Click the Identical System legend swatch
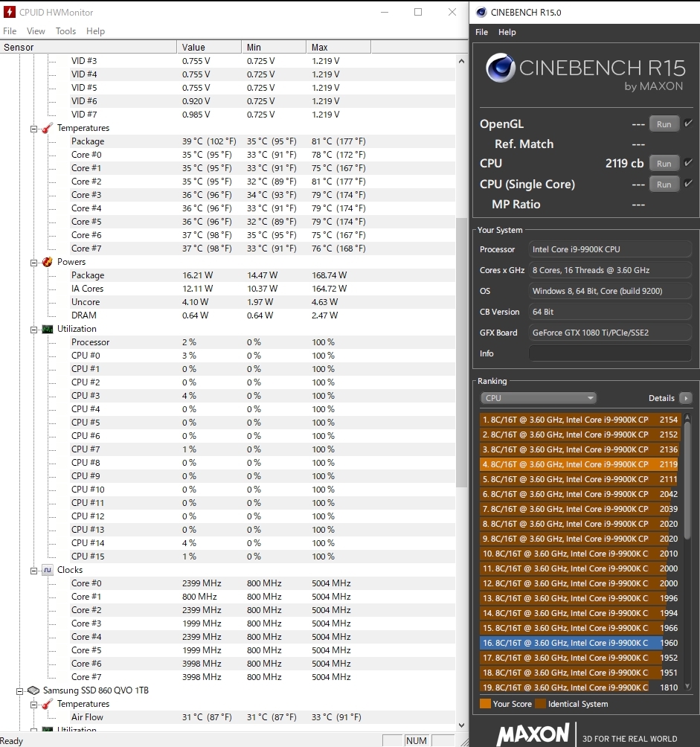This screenshot has height=747, width=700. [x=541, y=704]
